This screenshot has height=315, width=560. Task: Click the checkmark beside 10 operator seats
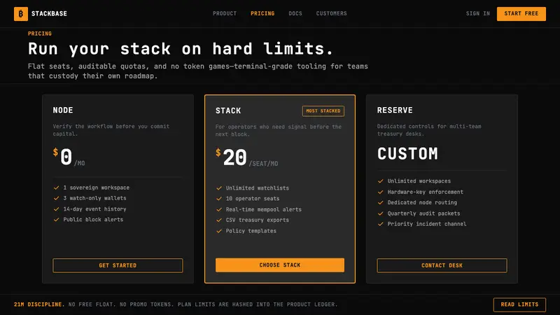[x=219, y=199]
